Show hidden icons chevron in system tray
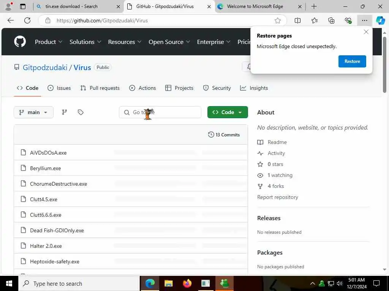 [313, 283]
